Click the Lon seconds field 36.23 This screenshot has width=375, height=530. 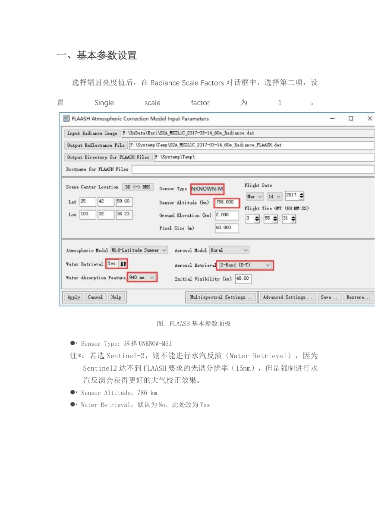click(x=124, y=215)
